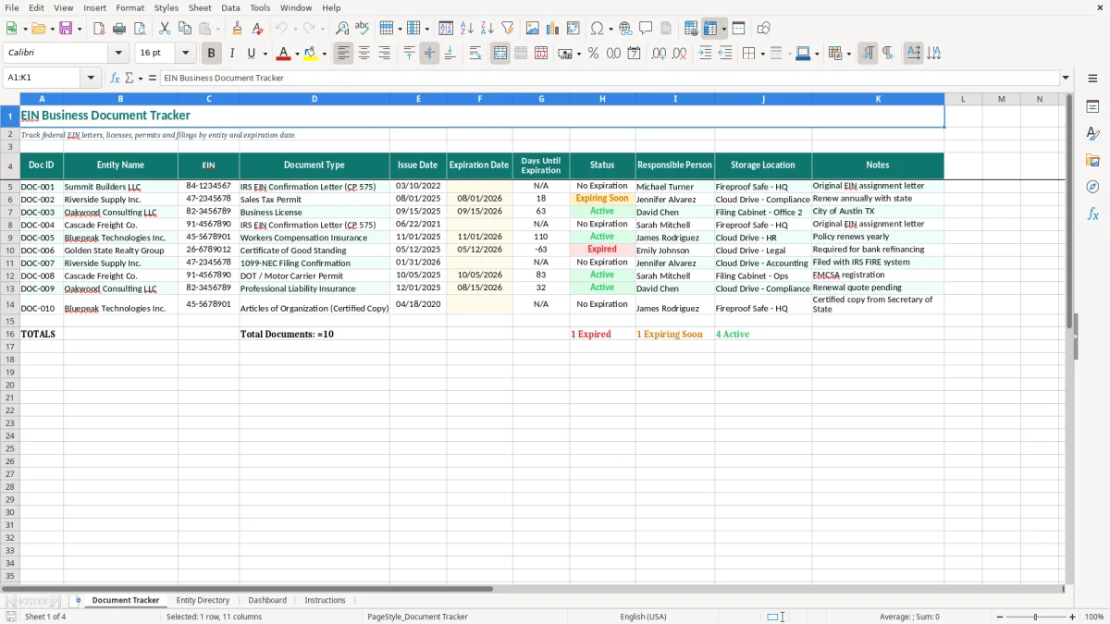Image resolution: width=1110 pixels, height=624 pixels.
Task: Apply the yellow background color swatch
Action: click(311, 54)
